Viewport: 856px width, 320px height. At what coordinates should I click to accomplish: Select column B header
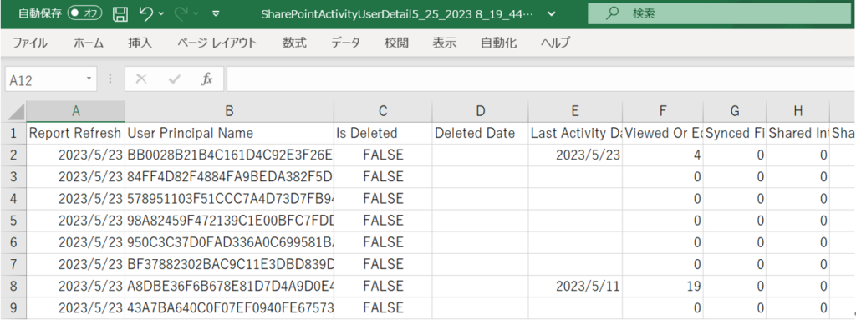229,111
